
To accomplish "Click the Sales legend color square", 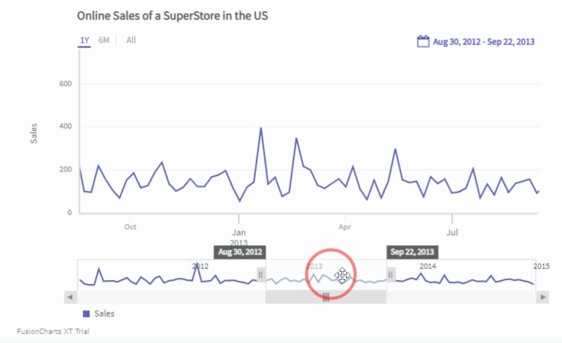I will point(86,313).
